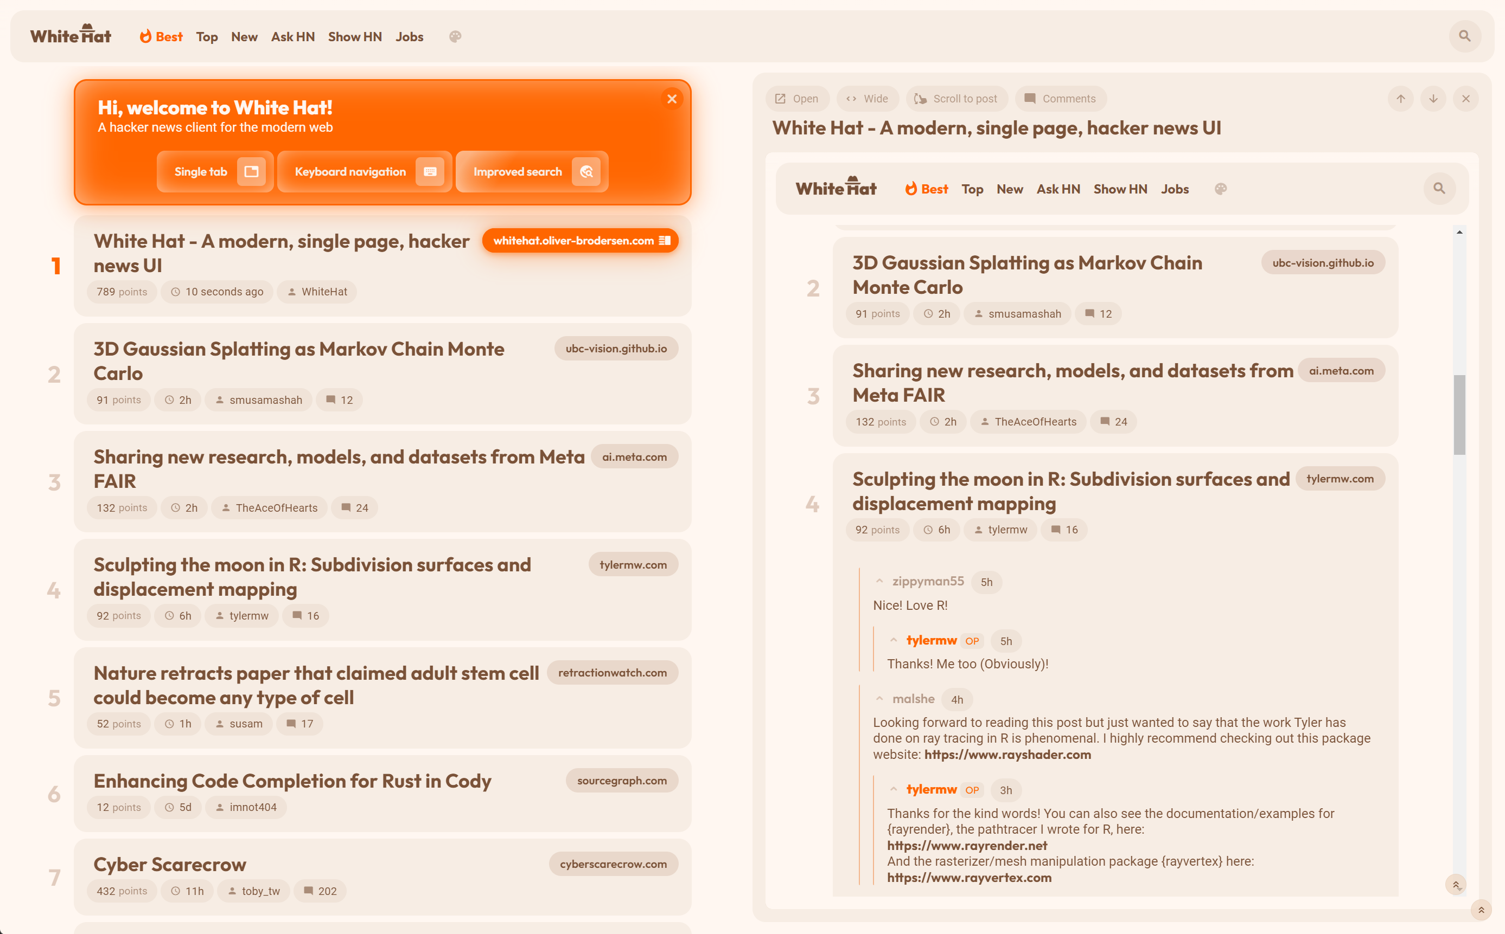This screenshot has width=1505, height=934.
Task: Click whitehat.oliver-brodersen.com link button
Action: point(581,240)
